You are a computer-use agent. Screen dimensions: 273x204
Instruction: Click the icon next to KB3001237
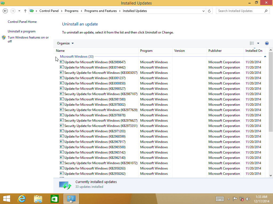pos(62,78)
